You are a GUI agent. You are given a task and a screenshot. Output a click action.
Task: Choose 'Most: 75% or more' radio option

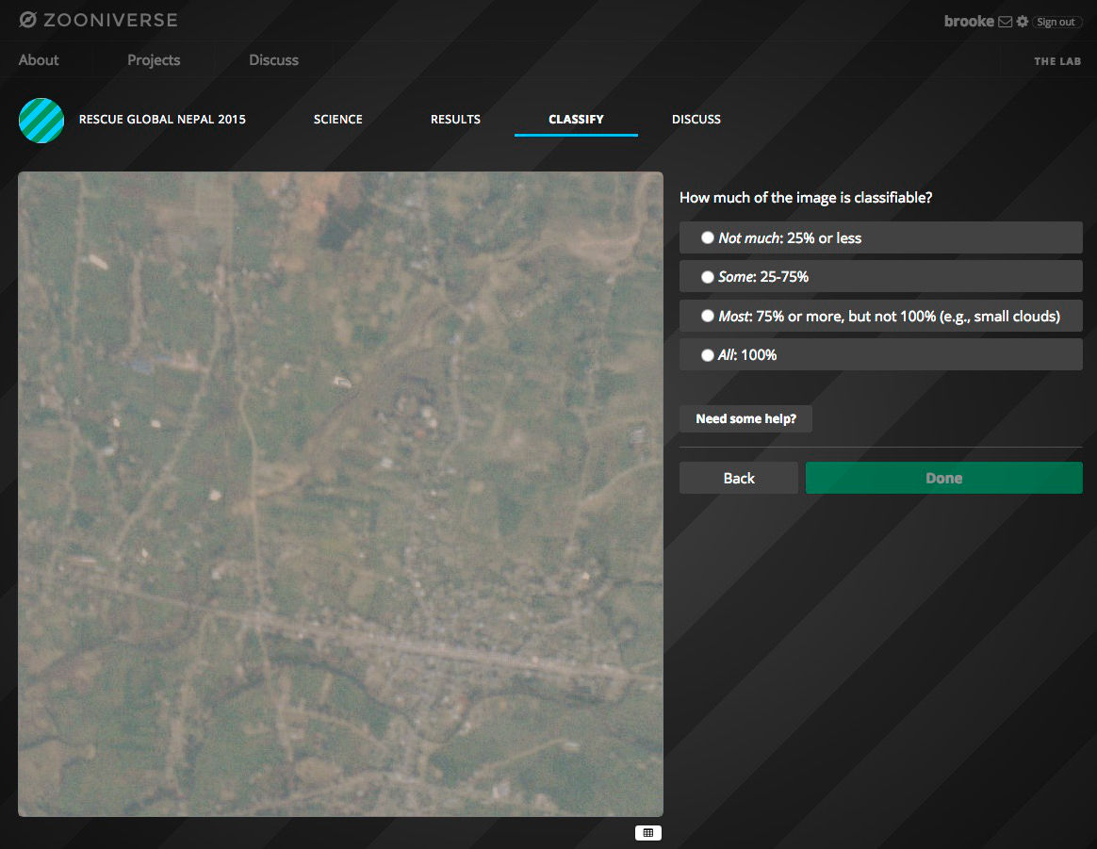click(x=708, y=317)
